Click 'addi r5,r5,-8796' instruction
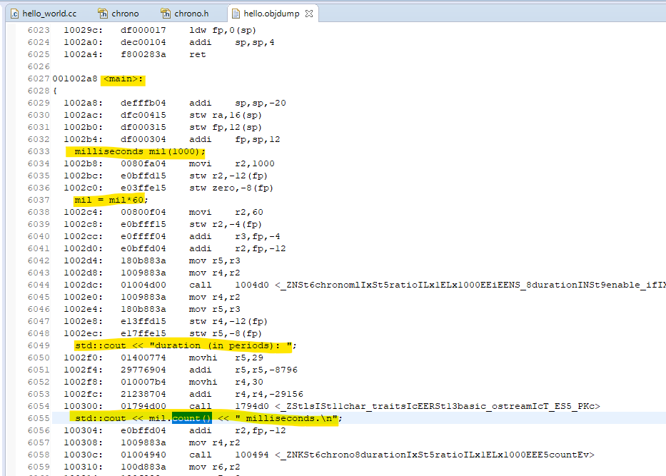Image resolution: width=666 pixels, height=476 pixels. [243, 370]
